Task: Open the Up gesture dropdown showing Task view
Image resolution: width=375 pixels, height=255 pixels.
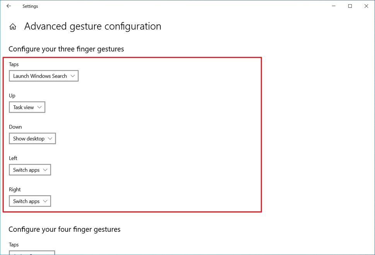Action: click(x=27, y=107)
